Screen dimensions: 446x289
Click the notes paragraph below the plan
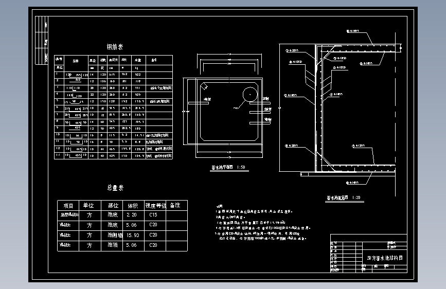263,223
